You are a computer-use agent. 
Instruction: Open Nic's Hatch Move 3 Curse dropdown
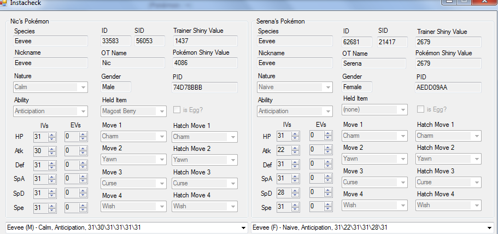tap(205, 183)
